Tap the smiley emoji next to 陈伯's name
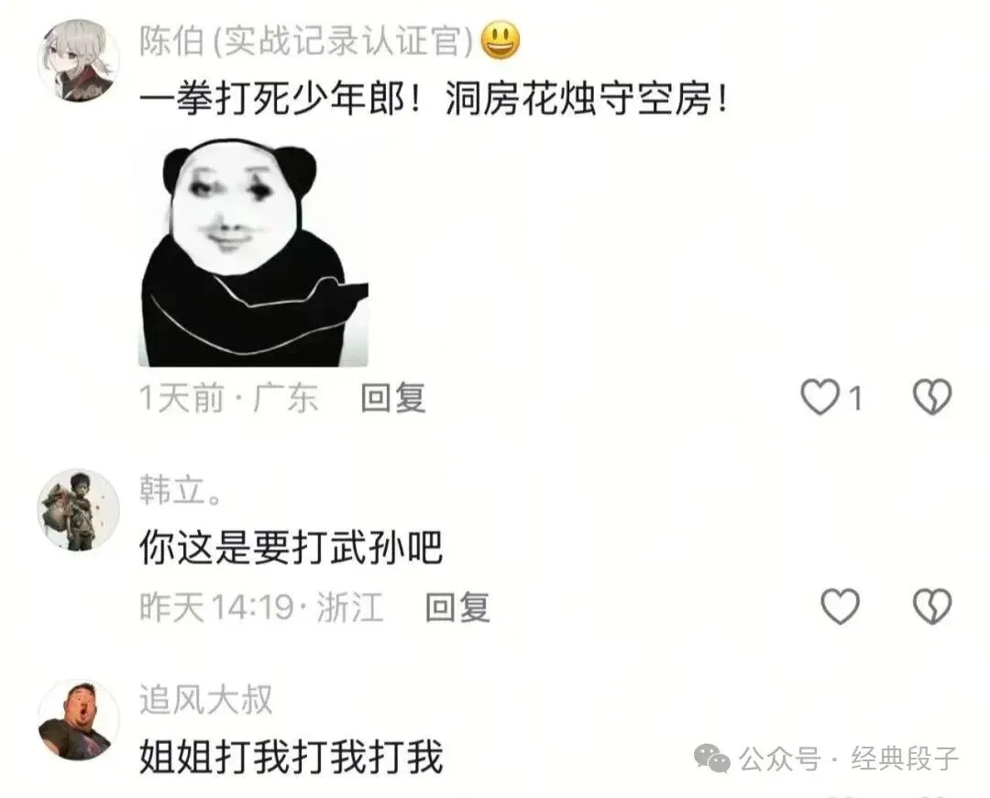This screenshot has height=798, width=990. 500,40
